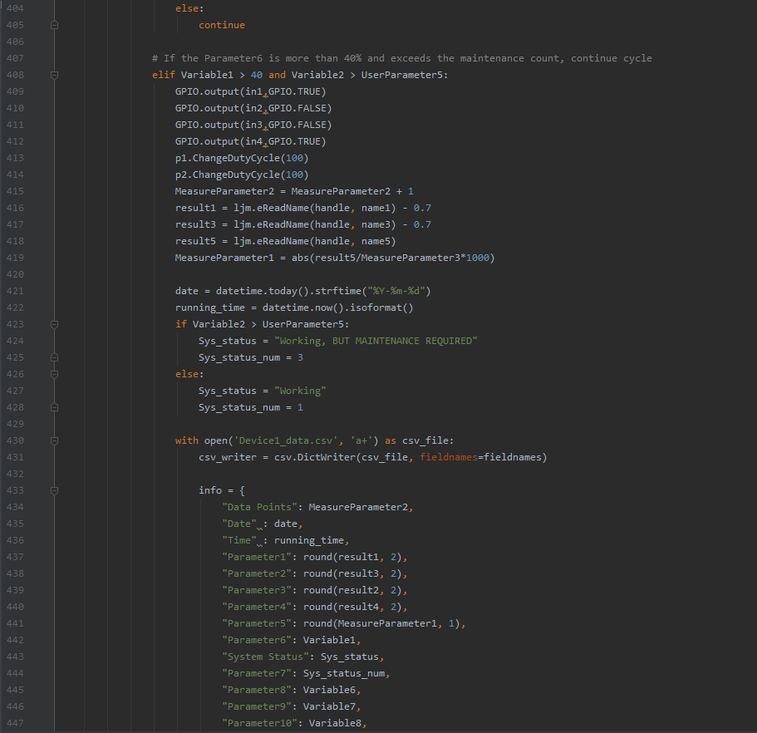This screenshot has width=757, height=733.
Task: Click line number 404 in the gutter
Action: pos(15,8)
